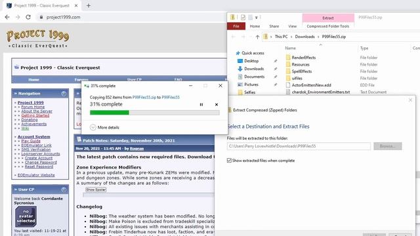Collapse the User CP panel
Screen dimensions: 420x236
tap(64, 189)
